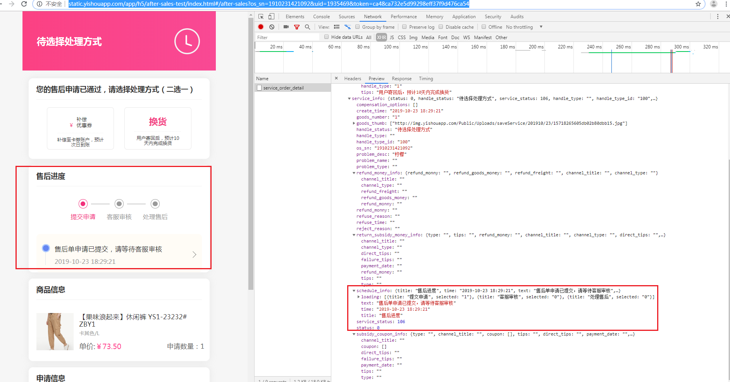Toggle the device toolbar icon
730x382 pixels.
[x=271, y=16]
